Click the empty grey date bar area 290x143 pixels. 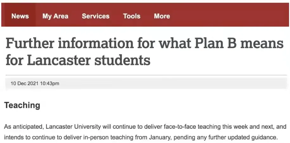click(x=174, y=84)
